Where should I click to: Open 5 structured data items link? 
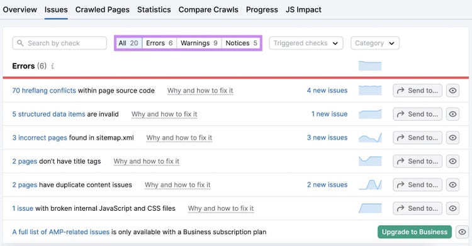click(x=48, y=114)
